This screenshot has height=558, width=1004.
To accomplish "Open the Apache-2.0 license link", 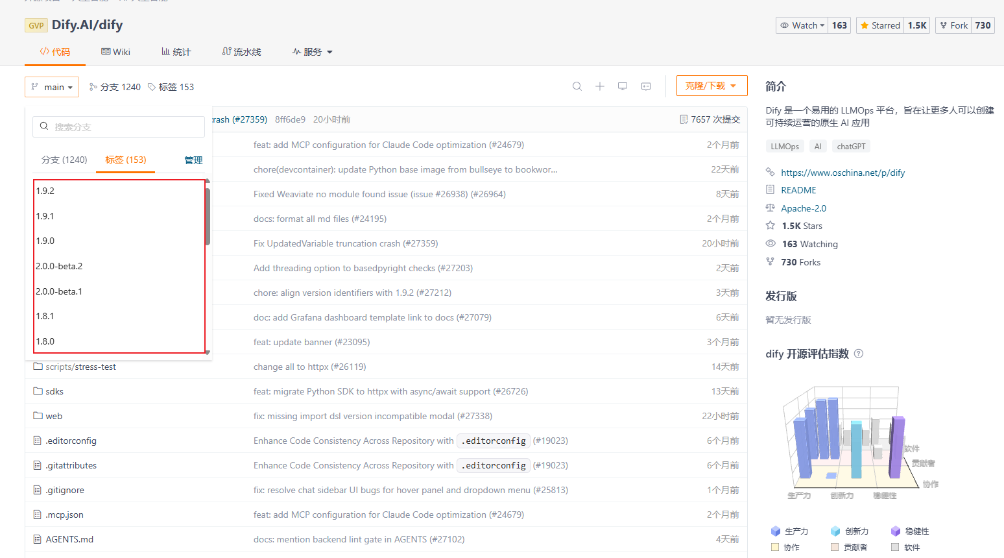I will [x=804, y=208].
